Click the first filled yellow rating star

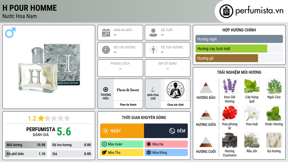(x=41, y=118)
